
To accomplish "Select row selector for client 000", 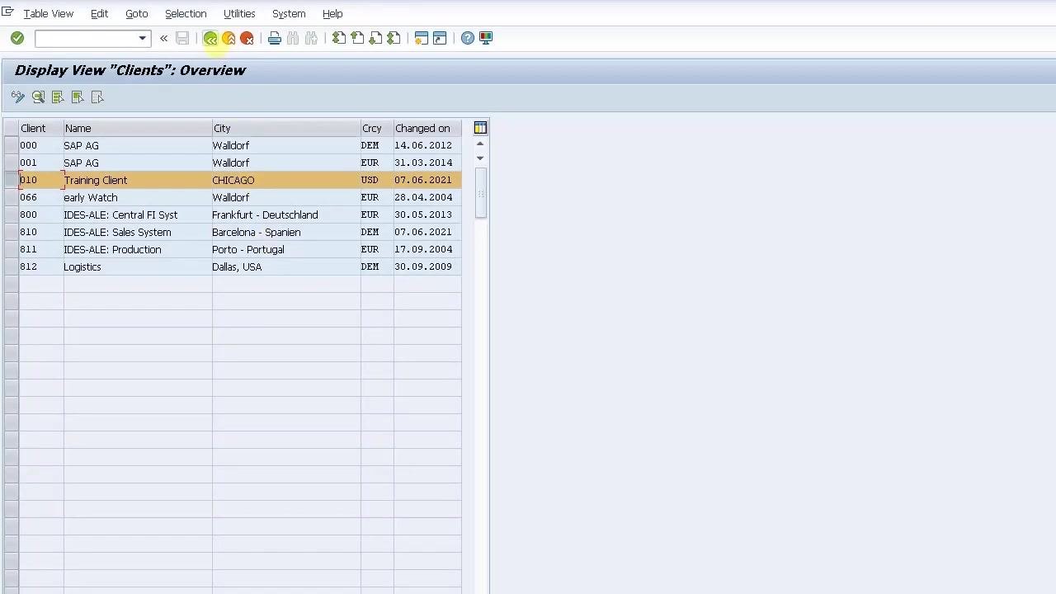I will 11,145.
